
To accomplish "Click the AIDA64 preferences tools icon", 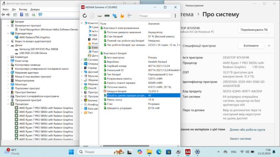I will (130, 16).
